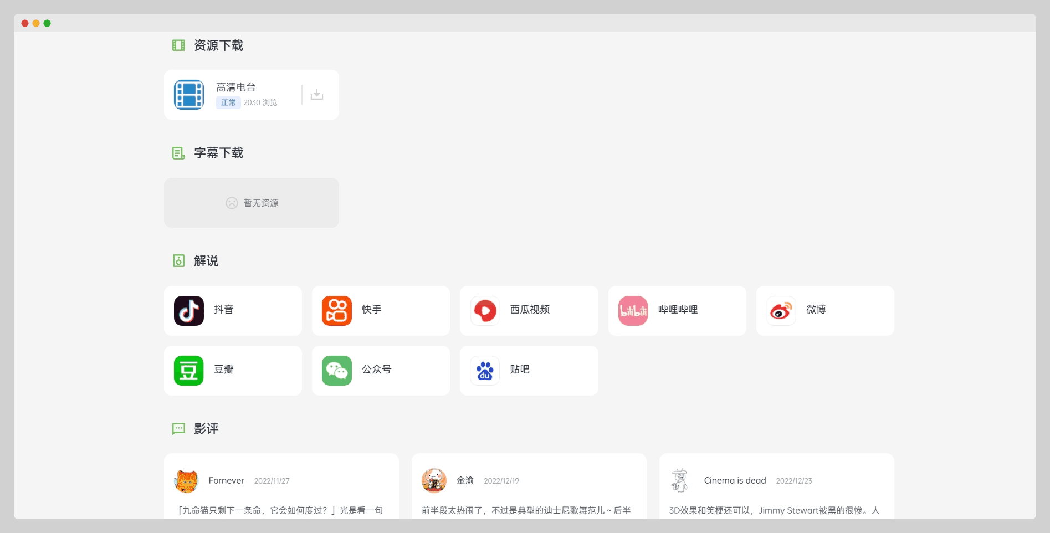1050x533 pixels.
Task: Open the 抖音 (Douyin) commentary icon
Action: click(x=189, y=311)
